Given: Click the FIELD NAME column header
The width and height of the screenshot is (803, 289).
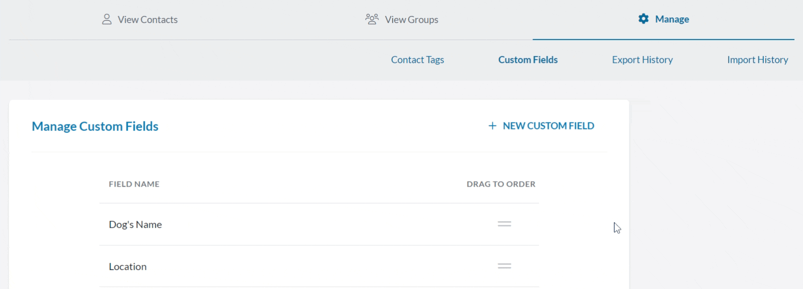Looking at the screenshot, I should point(134,184).
